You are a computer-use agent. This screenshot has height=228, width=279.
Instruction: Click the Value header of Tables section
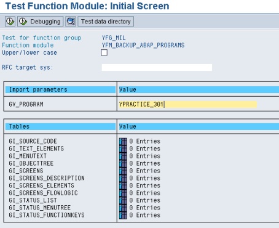[x=198, y=126]
